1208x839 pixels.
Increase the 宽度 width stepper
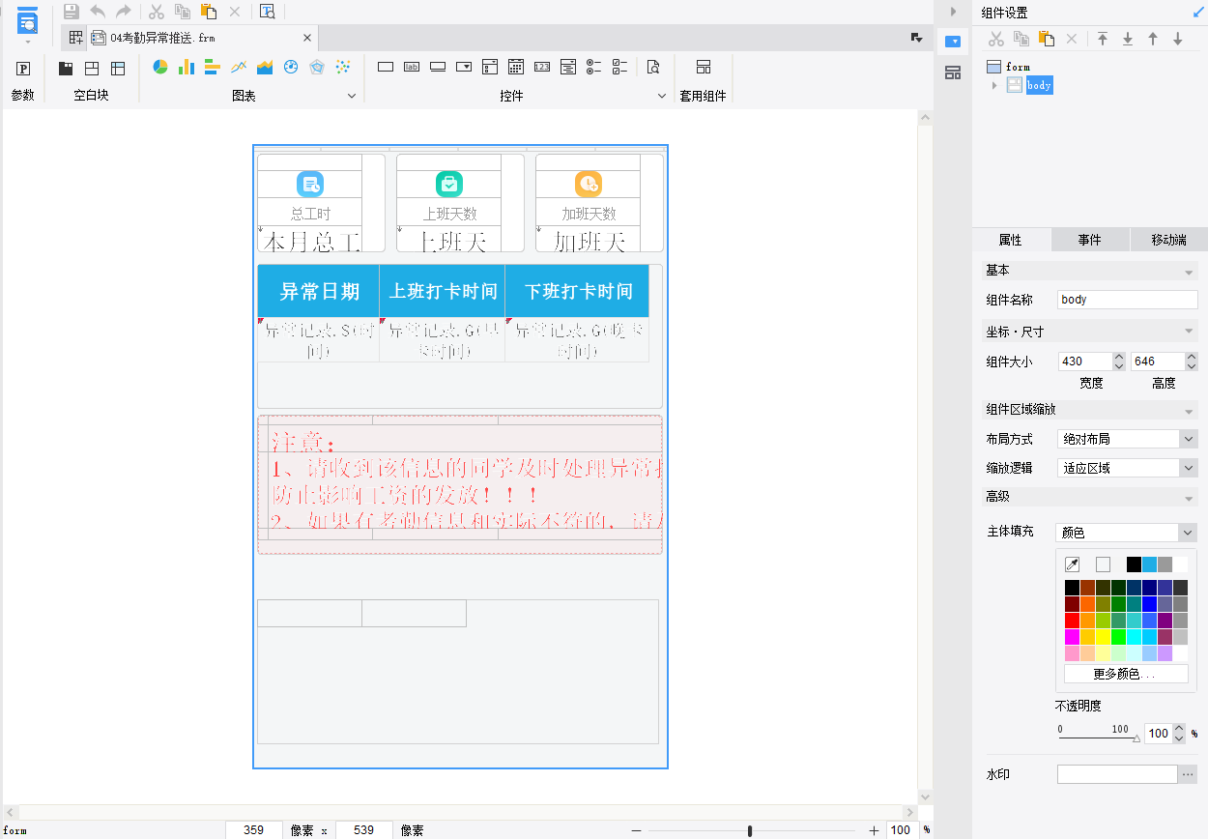click(x=1119, y=357)
